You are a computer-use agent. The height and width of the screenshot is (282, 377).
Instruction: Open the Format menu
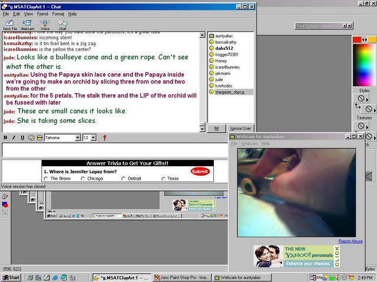click(x=58, y=14)
